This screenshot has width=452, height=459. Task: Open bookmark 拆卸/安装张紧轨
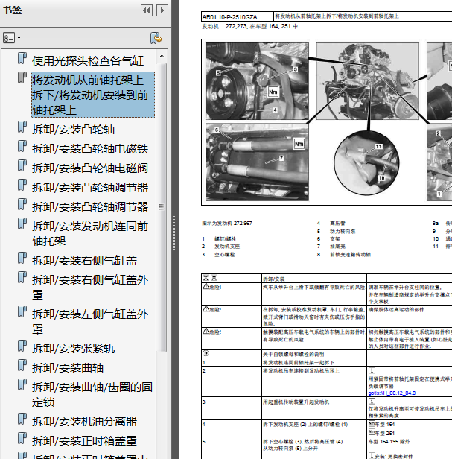point(74,349)
